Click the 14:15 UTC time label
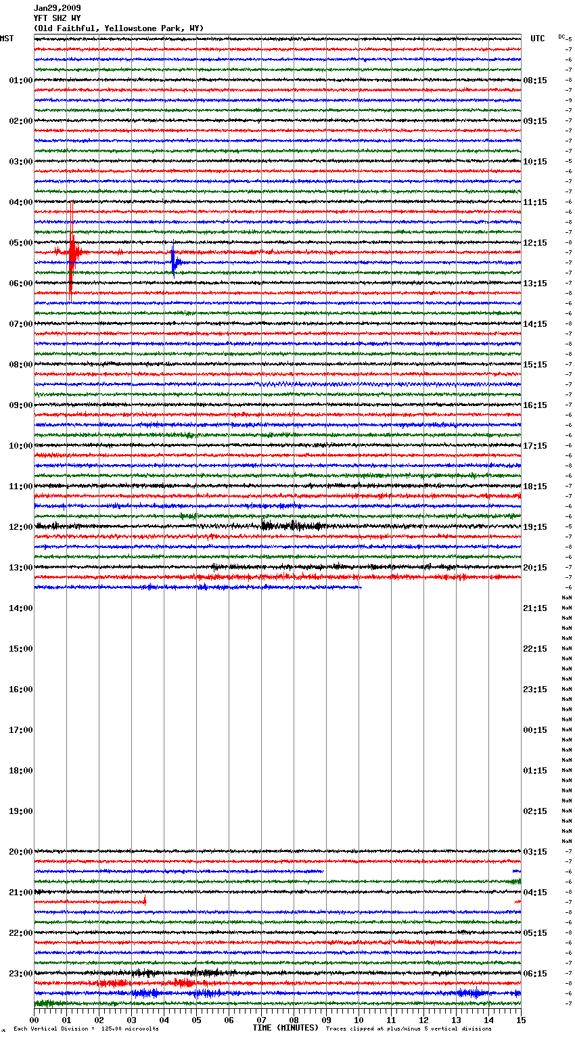Viewport: 575px width, 1038px height. pos(535,324)
